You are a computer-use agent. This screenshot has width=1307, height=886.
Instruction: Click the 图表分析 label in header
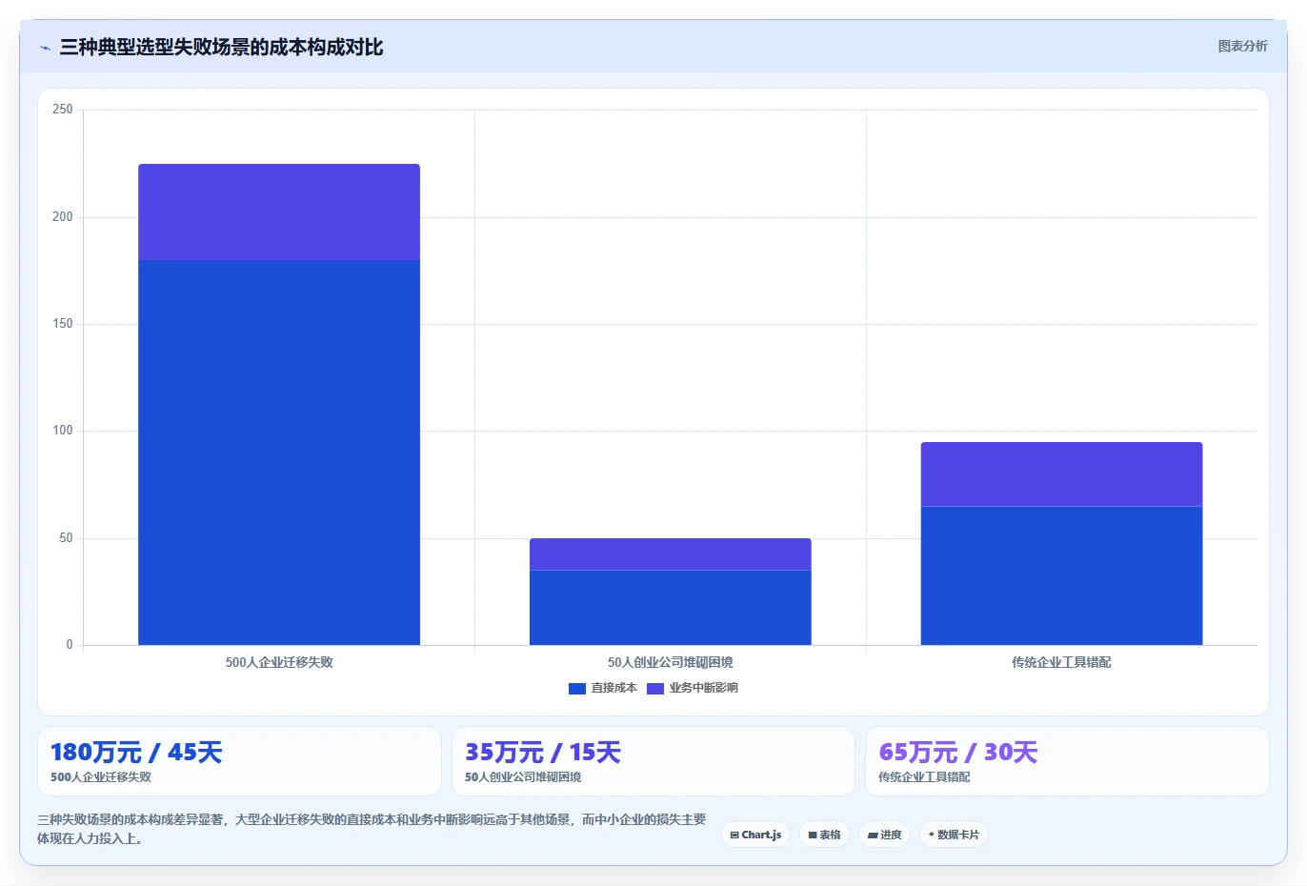pos(1242,46)
